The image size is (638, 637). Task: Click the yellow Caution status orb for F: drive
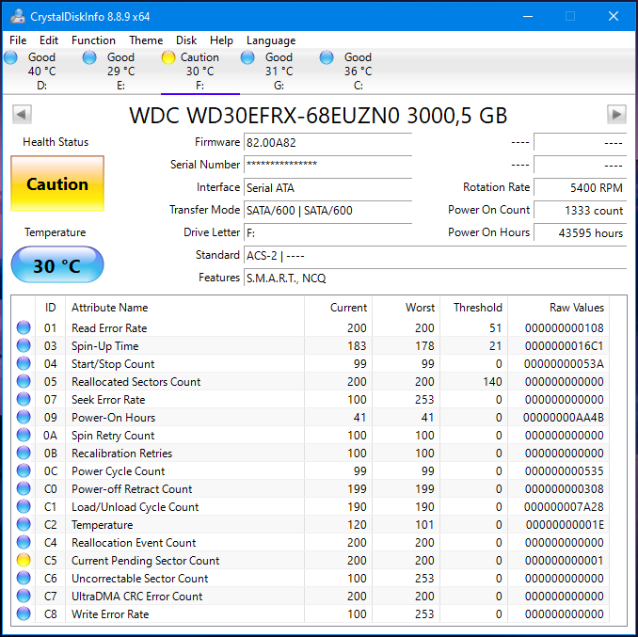(168, 57)
